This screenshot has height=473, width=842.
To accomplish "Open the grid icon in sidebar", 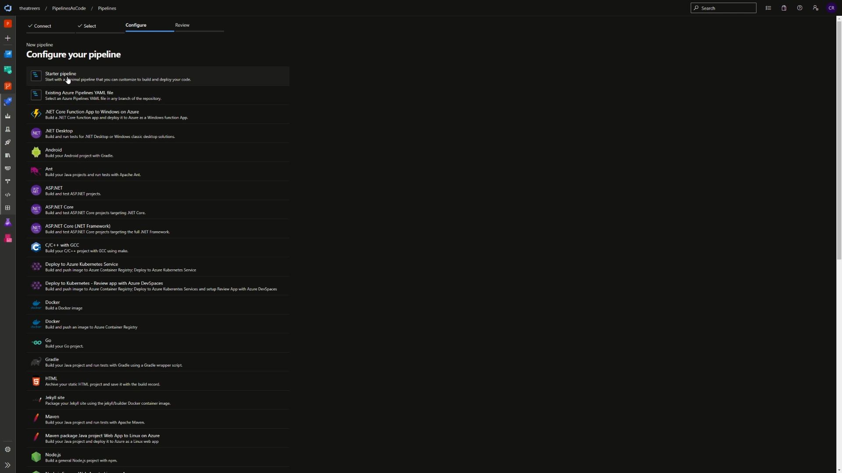I will tap(7, 208).
